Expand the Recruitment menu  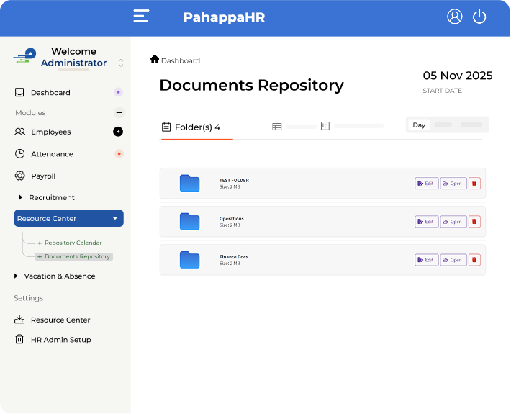(21, 197)
